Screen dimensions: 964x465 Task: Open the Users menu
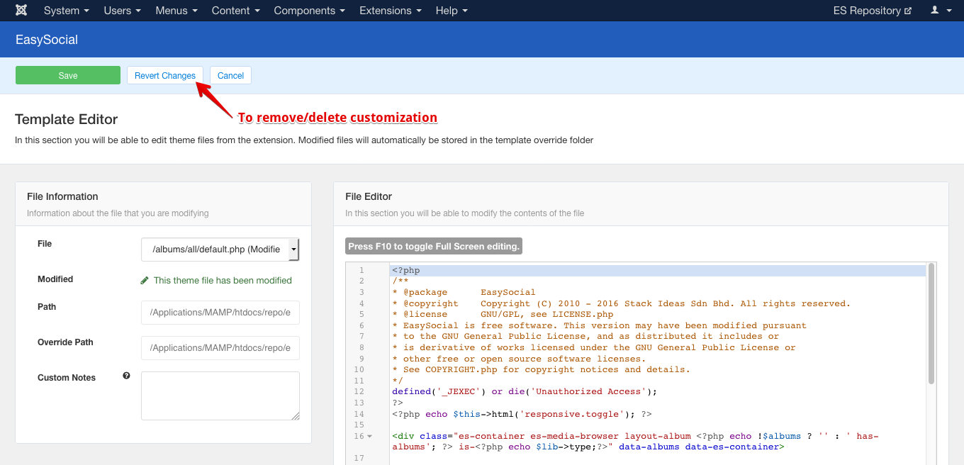click(x=122, y=11)
